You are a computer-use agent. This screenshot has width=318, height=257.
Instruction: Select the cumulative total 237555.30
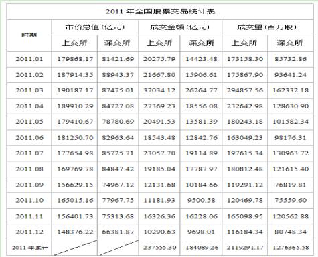pos(160,248)
